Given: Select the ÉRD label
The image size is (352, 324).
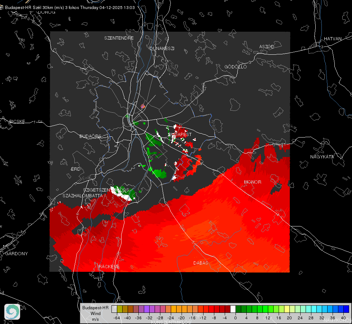Looking at the screenshot, I should (76, 169).
